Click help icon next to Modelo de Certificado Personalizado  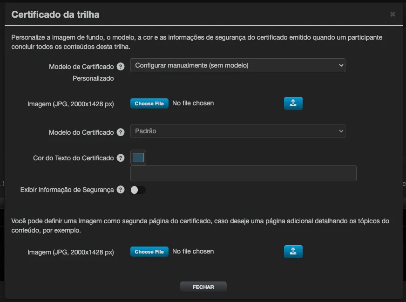click(121, 67)
